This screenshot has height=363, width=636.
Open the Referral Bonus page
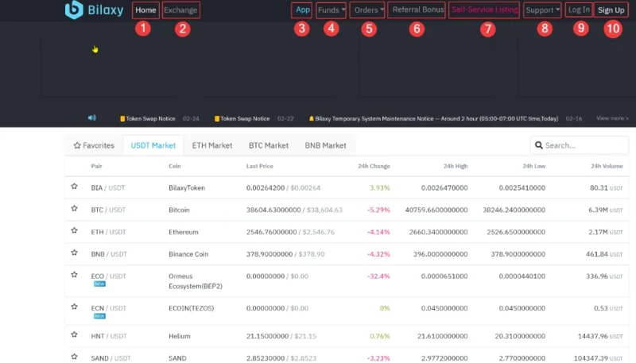[x=418, y=10]
